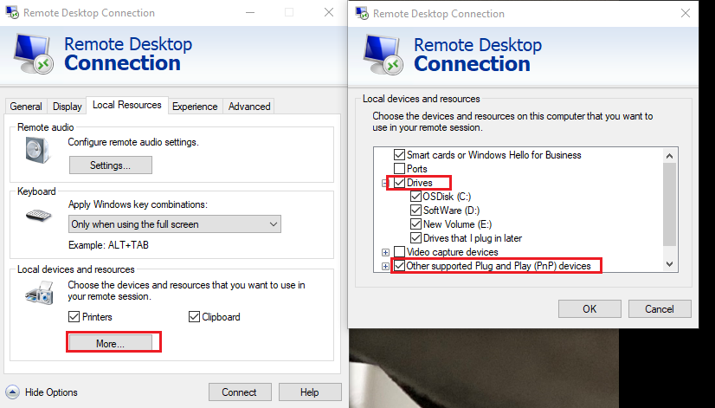Switch to the General tab

click(26, 107)
